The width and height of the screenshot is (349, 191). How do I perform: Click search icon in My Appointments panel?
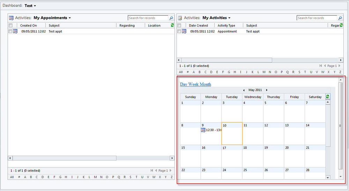tap(171, 18)
